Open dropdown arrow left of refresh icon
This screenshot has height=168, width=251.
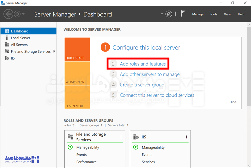(162, 14)
